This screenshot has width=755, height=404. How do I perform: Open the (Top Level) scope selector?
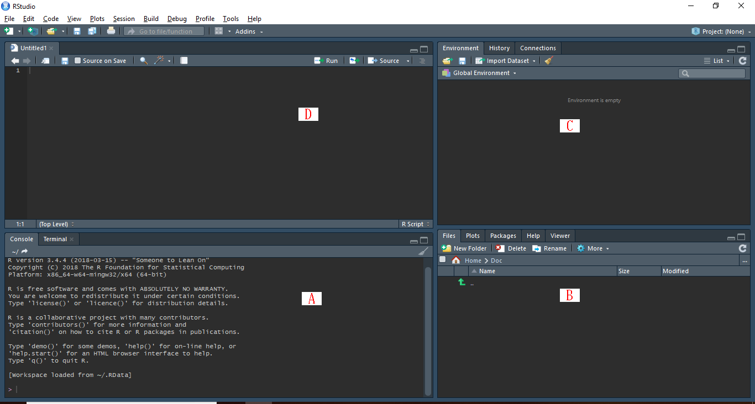point(56,224)
